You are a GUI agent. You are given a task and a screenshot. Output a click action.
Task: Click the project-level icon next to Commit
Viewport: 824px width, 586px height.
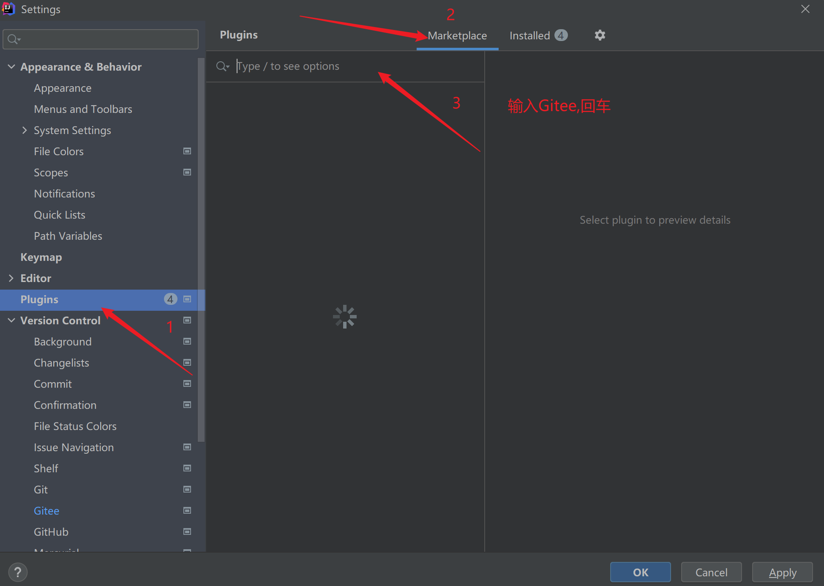(x=187, y=383)
